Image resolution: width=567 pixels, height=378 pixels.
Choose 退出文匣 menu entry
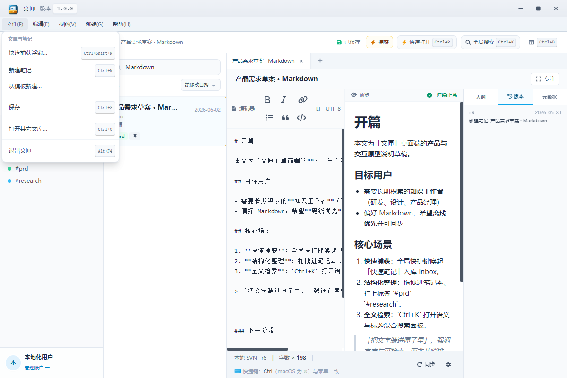tap(60, 151)
